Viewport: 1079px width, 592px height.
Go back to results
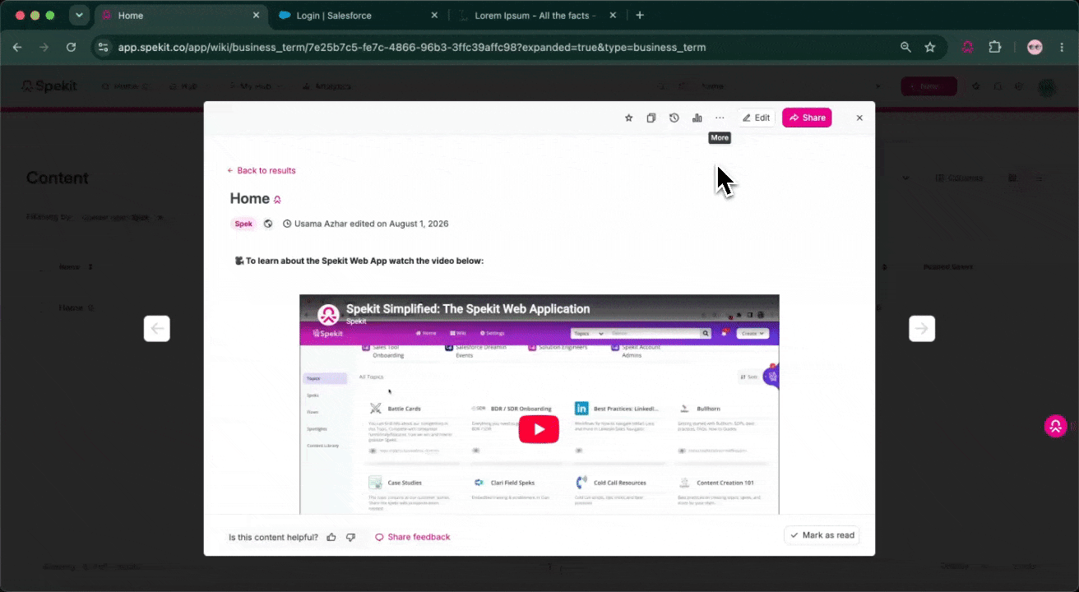[x=262, y=170]
